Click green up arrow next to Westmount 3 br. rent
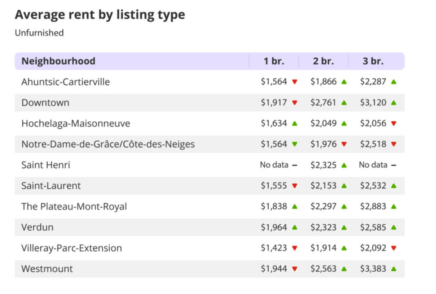436x294 pixels. tap(394, 269)
